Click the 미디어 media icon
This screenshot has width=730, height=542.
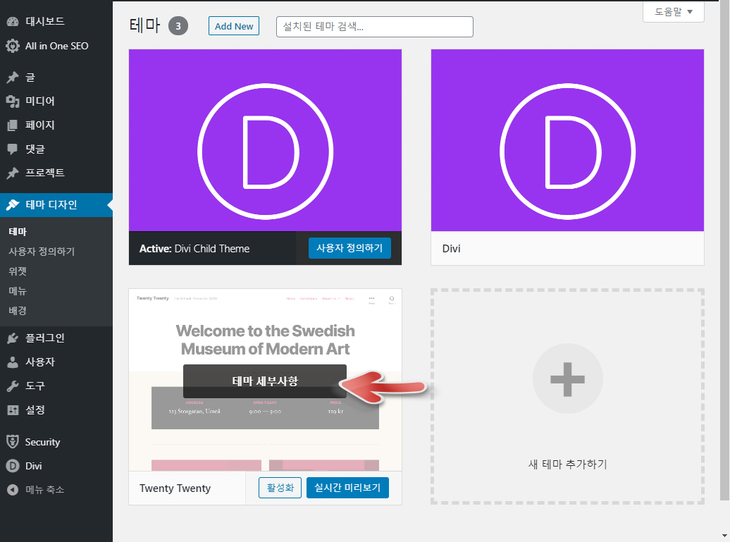coord(13,101)
